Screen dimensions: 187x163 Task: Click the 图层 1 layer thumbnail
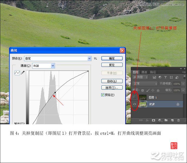click(143, 97)
